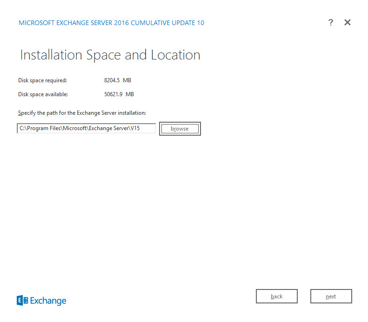The width and height of the screenshot is (368, 322).
Task: Click the 'Disk space available:' label
Action: (x=43, y=94)
